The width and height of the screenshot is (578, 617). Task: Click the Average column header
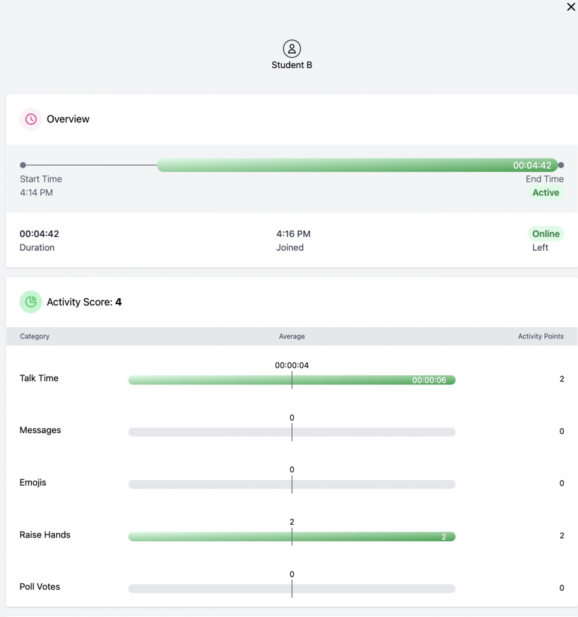[292, 336]
